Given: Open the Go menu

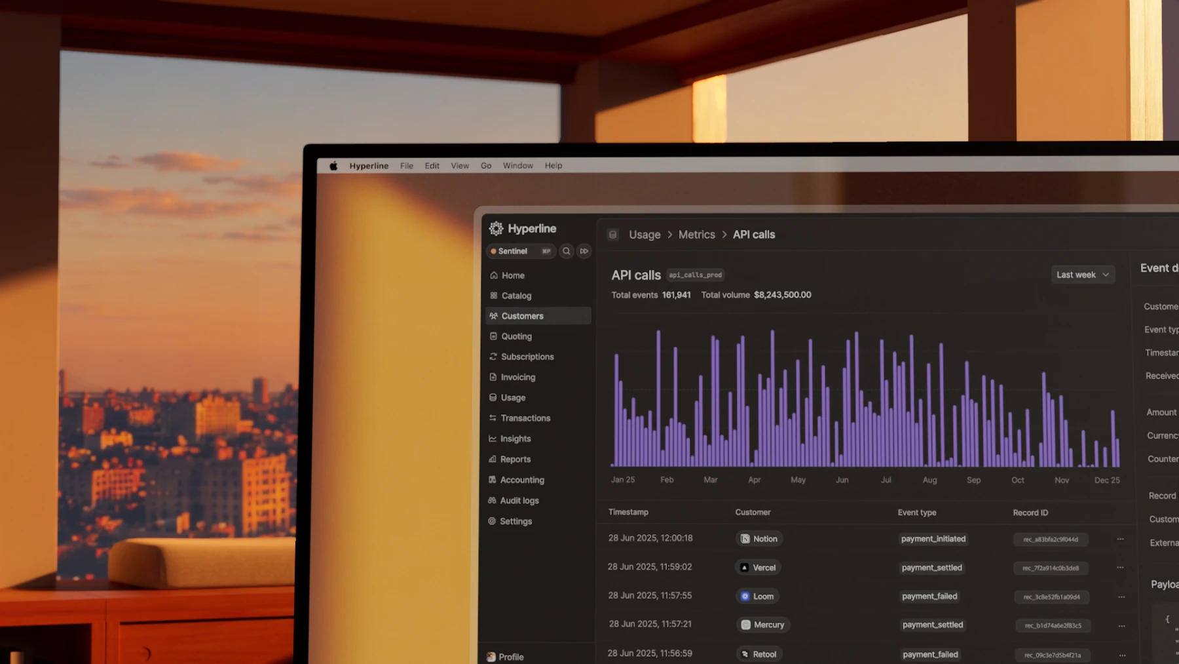Looking at the screenshot, I should 486,166.
